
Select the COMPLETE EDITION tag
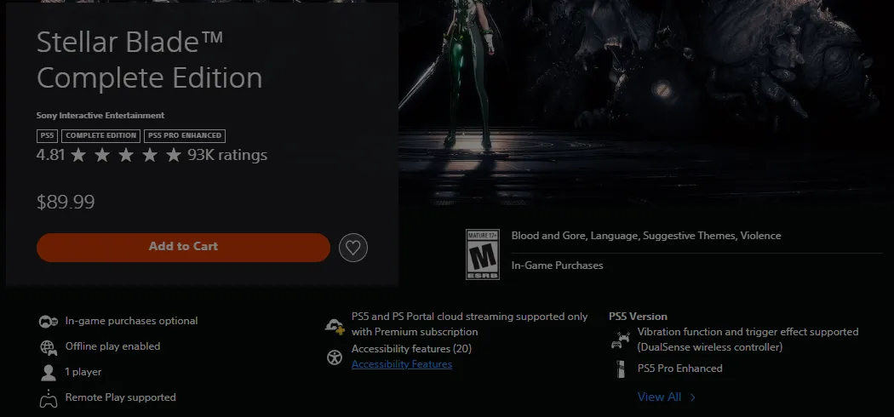[101, 135]
